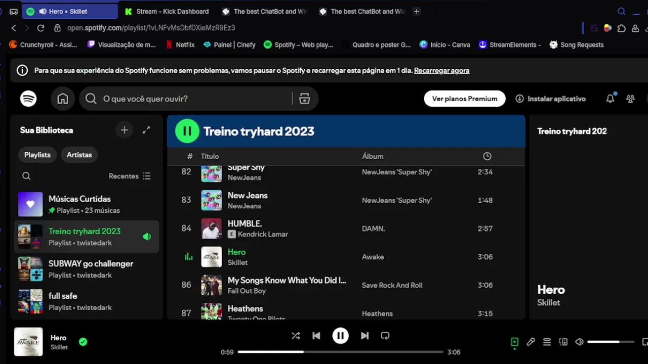This screenshot has height=364, width=648.
Task: Open the Song Requests bookmark
Action: click(x=577, y=44)
